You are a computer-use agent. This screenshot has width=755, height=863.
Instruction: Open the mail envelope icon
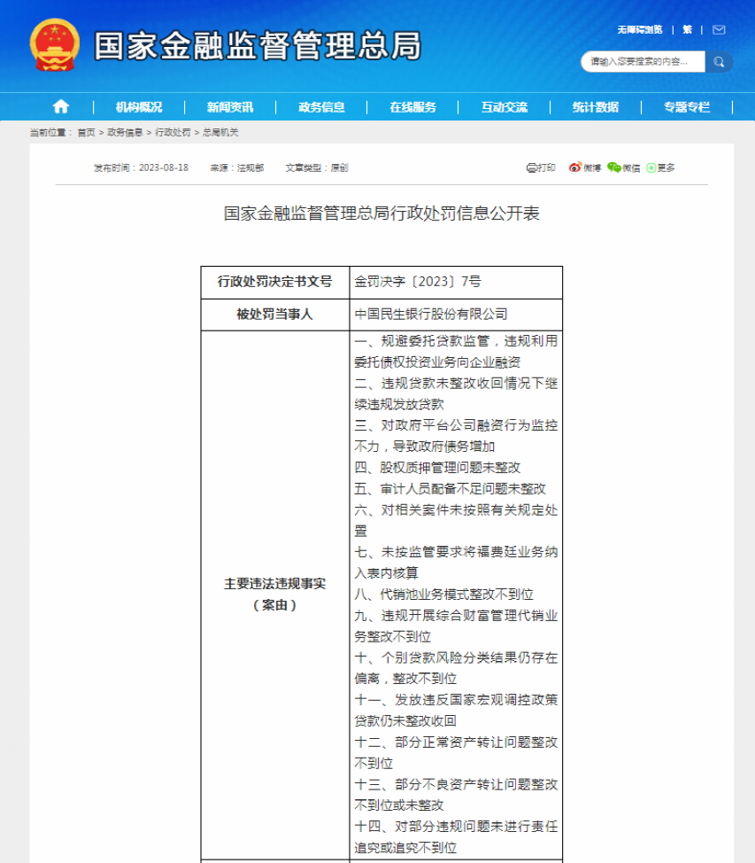coord(719,30)
